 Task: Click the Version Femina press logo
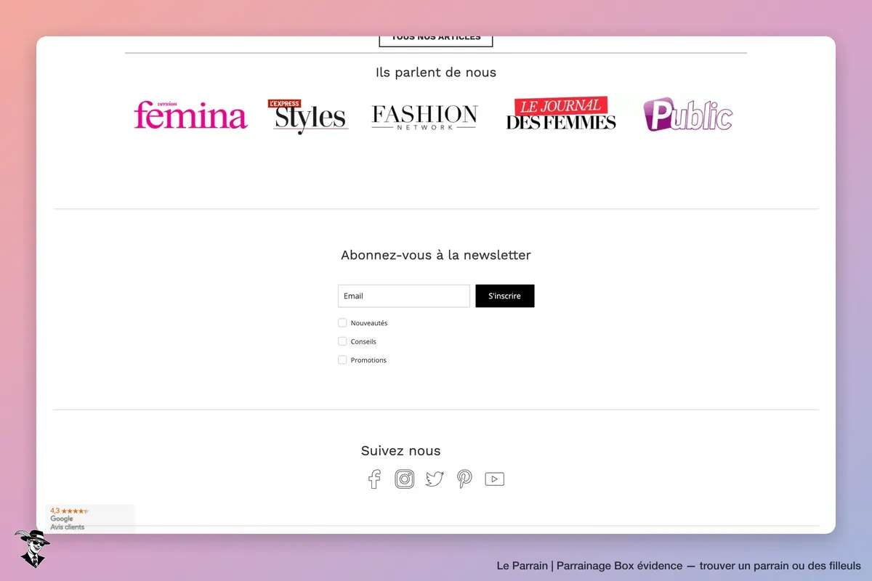(x=190, y=115)
